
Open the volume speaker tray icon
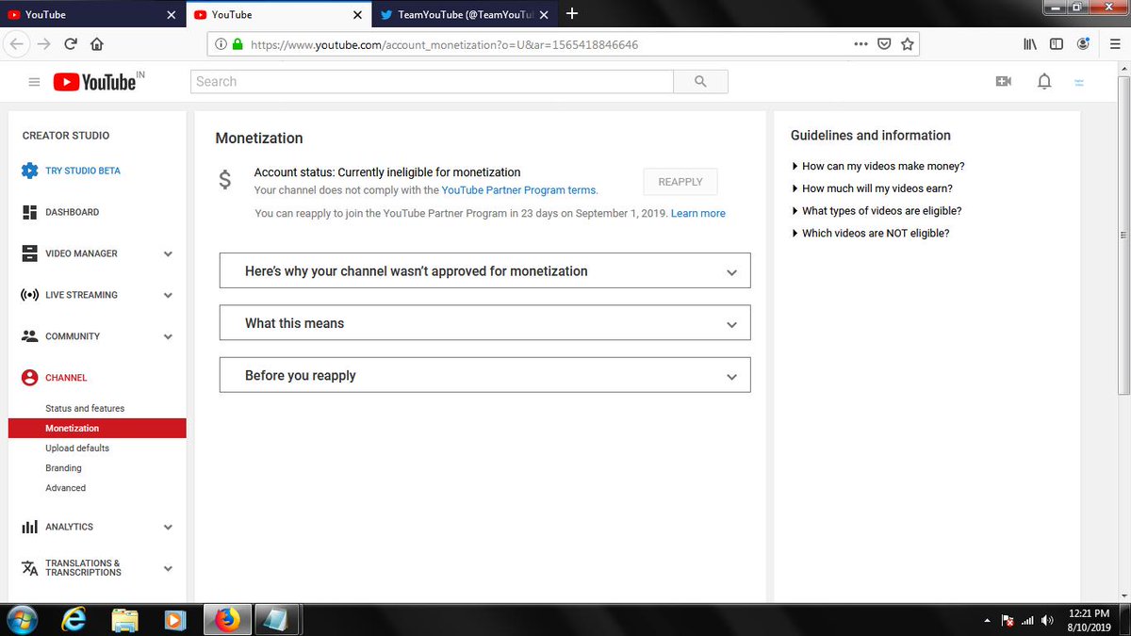[1047, 621]
